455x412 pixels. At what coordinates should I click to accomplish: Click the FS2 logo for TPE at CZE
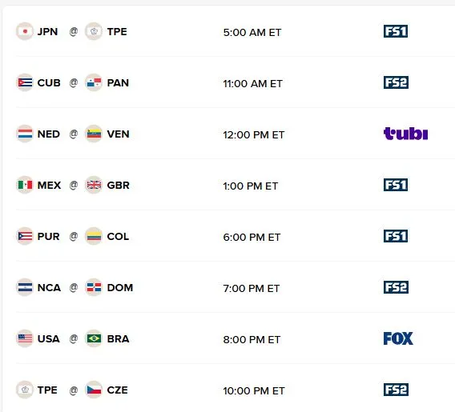396,390
